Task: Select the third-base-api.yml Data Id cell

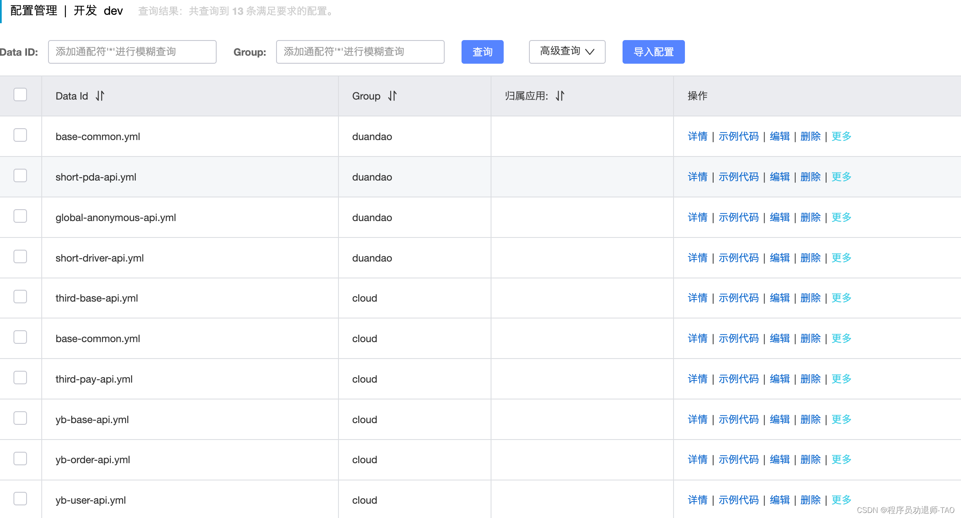Action: tap(190, 298)
